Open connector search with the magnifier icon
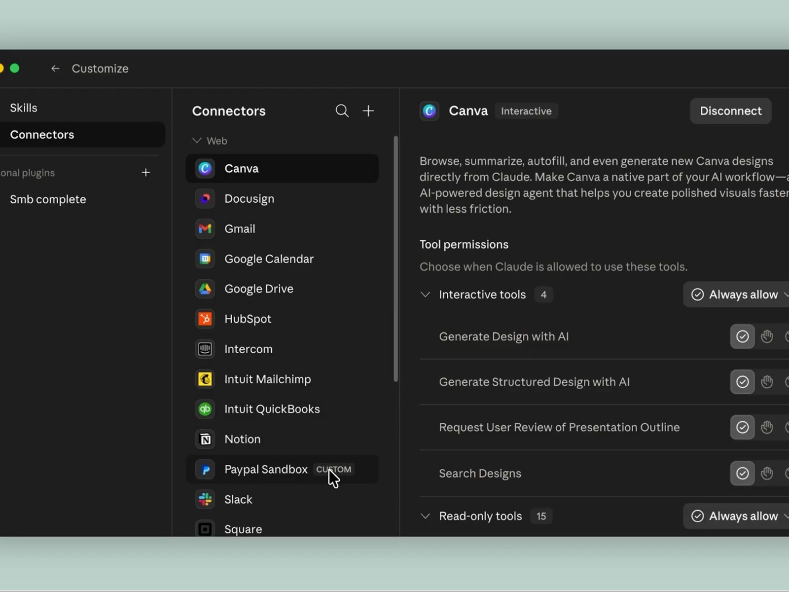This screenshot has width=789, height=592. 342,111
